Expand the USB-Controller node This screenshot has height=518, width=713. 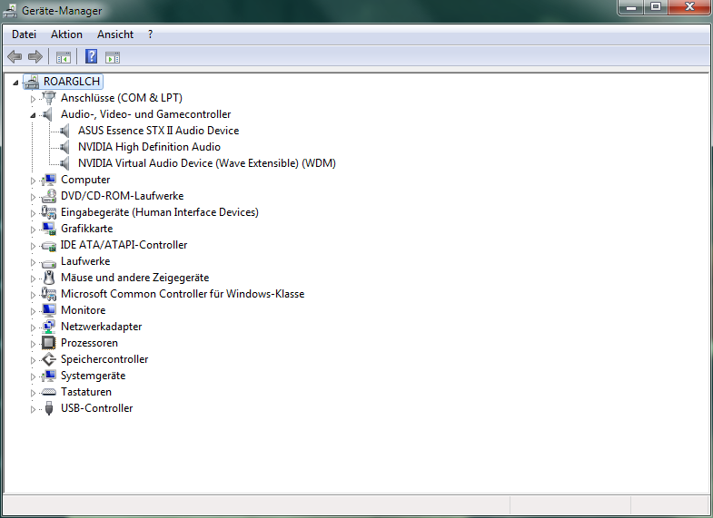pos(33,409)
